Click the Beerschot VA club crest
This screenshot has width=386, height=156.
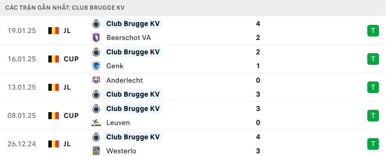95,38
